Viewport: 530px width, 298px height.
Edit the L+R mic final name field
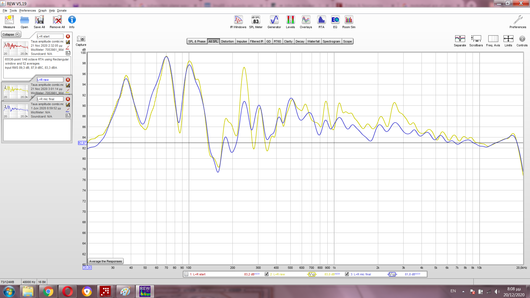tap(50, 99)
